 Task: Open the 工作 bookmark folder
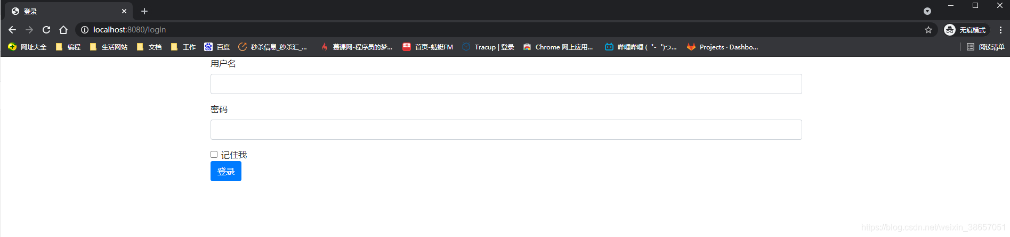(x=183, y=47)
